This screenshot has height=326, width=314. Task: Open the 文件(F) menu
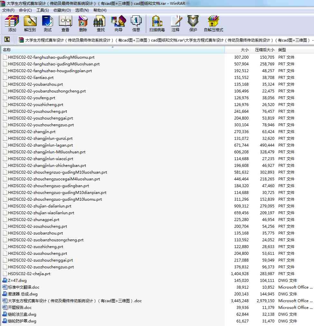(x=8, y=10)
